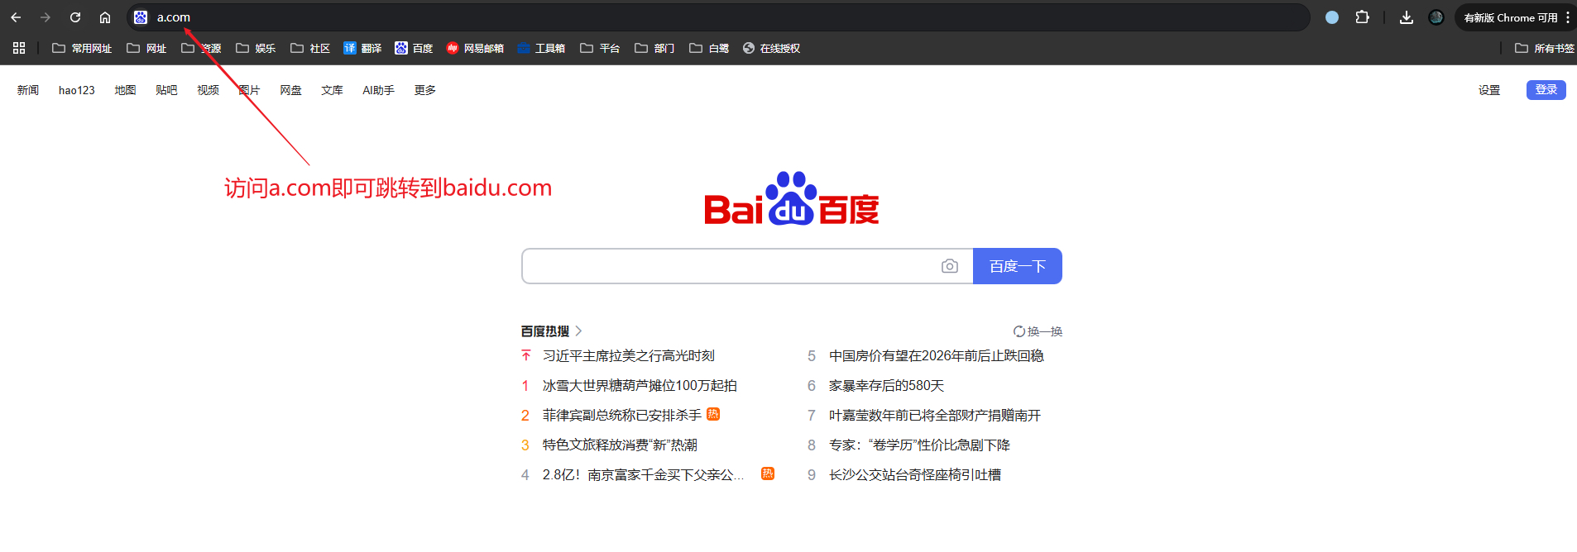The width and height of the screenshot is (1577, 552).
Task: Click the camera image search icon
Action: [950, 266]
